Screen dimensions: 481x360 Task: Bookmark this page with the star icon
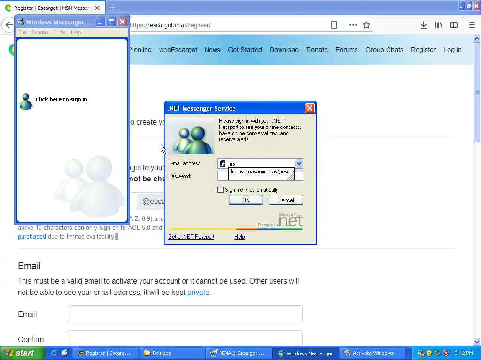pos(366,25)
